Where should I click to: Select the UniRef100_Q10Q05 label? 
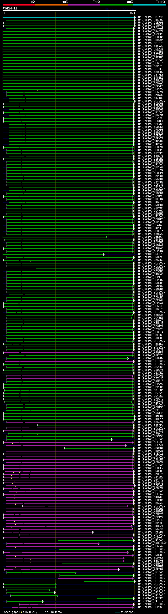(x=151, y=40)
